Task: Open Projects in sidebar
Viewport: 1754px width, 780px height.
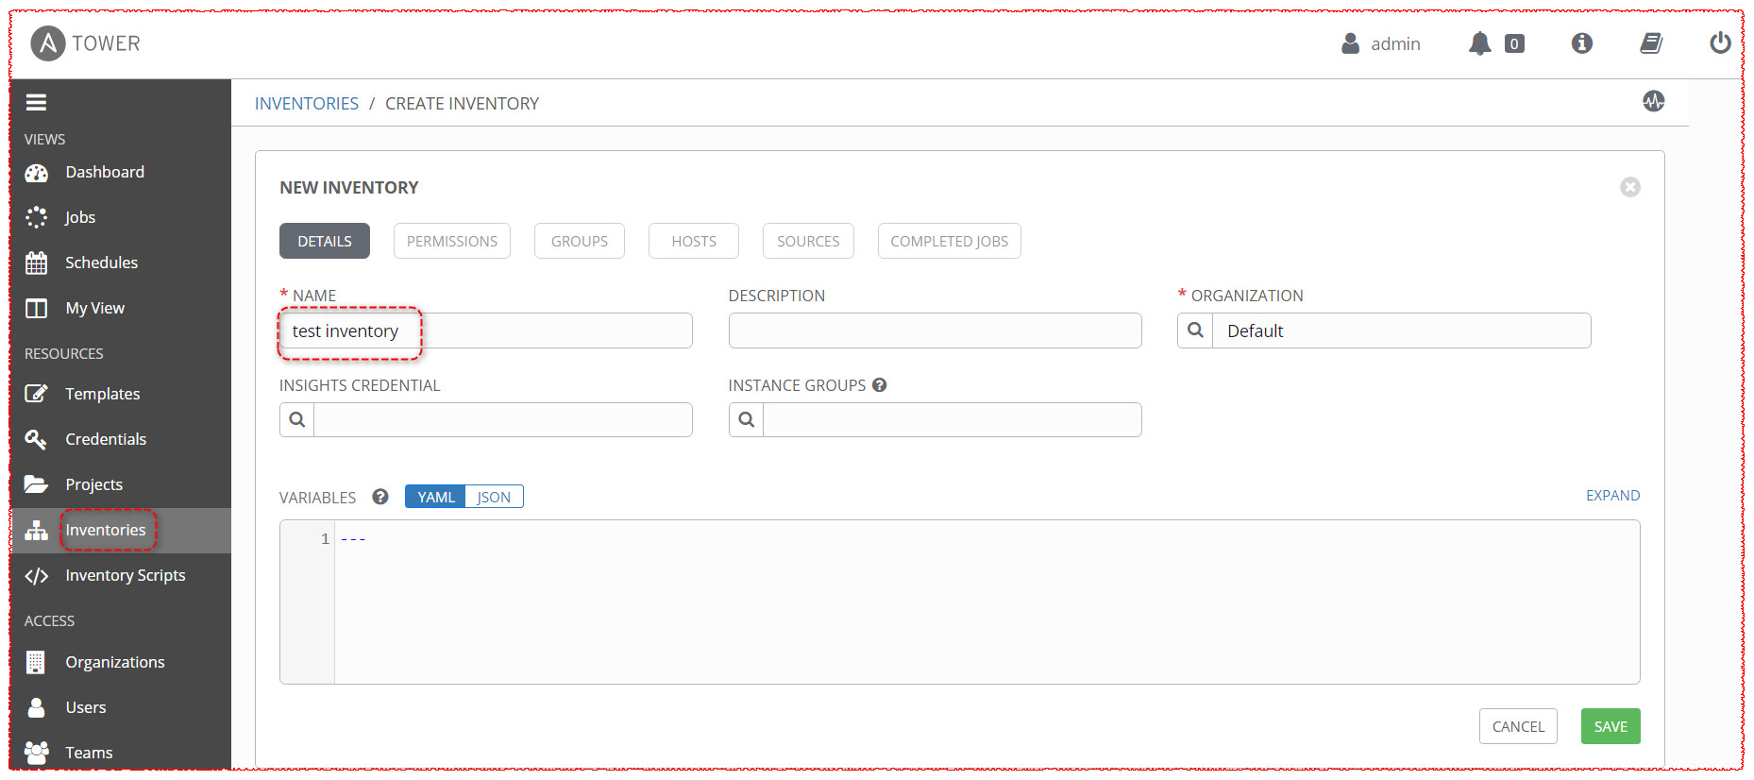Action: tap(93, 484)
